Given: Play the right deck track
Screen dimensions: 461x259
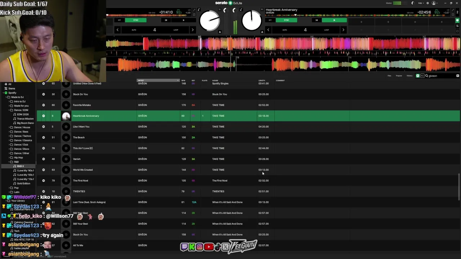Looking at the screenshot, I should 334,20.
